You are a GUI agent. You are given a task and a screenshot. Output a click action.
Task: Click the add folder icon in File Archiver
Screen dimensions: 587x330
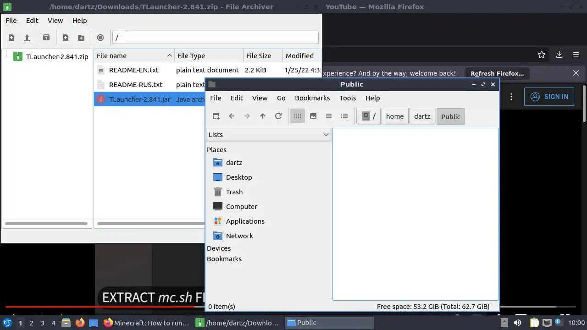coord(81,38)
